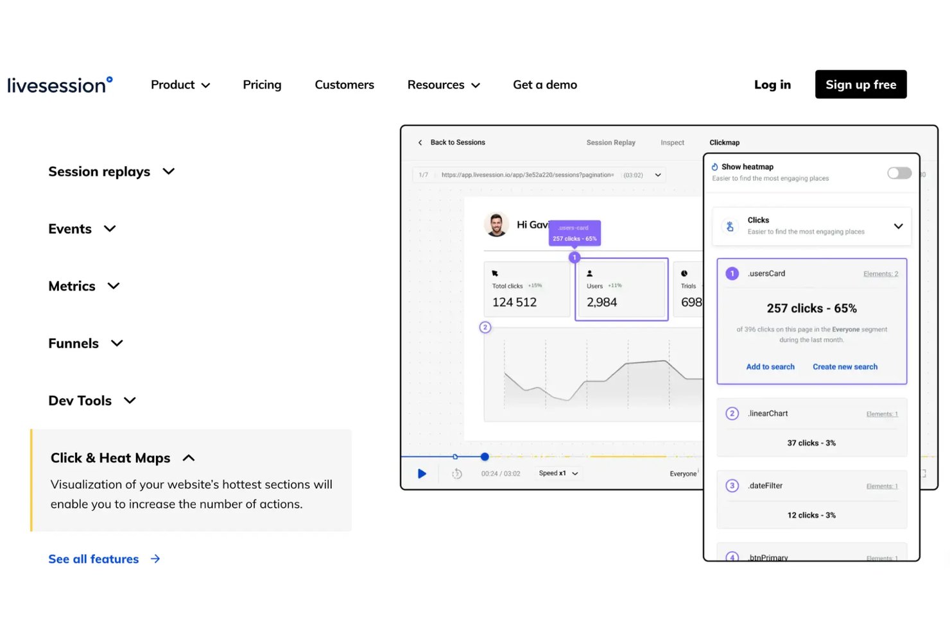The height and width of the screenshot is (633, 950).
Task: Select the Clickmap tab
Action: pyautogui.click(x=724, y=142)
